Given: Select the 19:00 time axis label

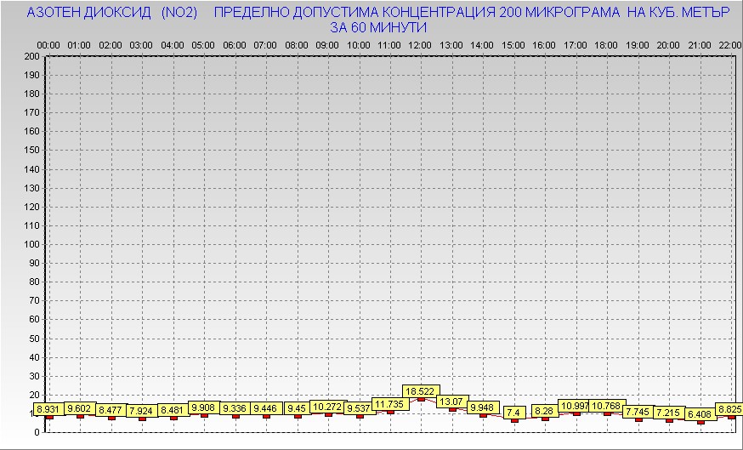Looking at the screenshot, I should click(638, 46).
